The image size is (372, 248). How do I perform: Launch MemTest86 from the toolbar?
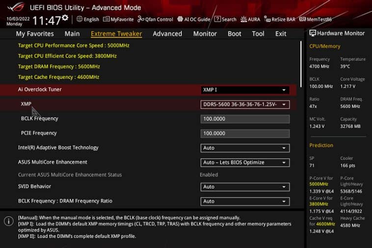tap(316, 19)
